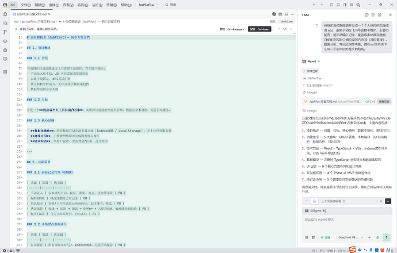Expand the 思考过程 section in chat

click(311, 71)
